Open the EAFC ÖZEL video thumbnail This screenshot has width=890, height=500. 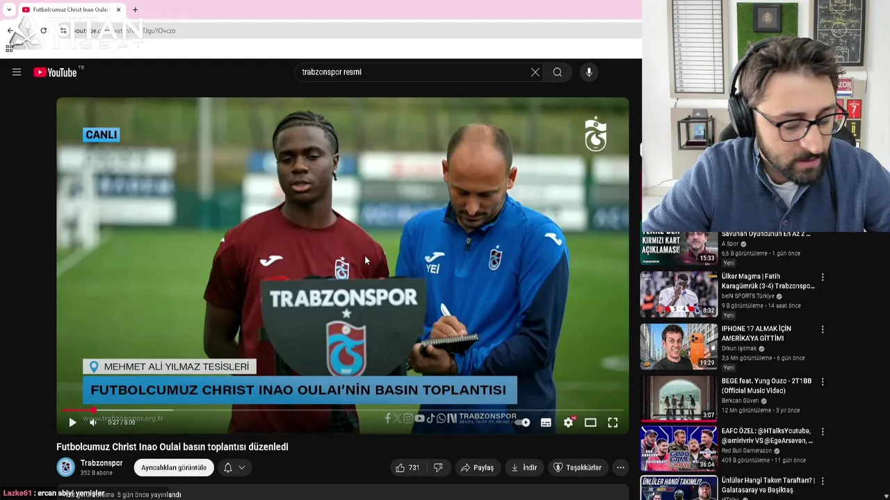(679, 449)
